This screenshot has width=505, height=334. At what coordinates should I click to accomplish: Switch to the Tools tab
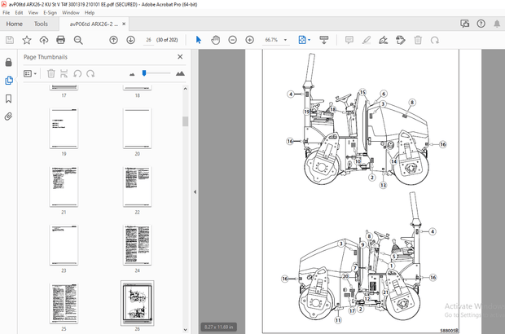click(x=41, y=24)
